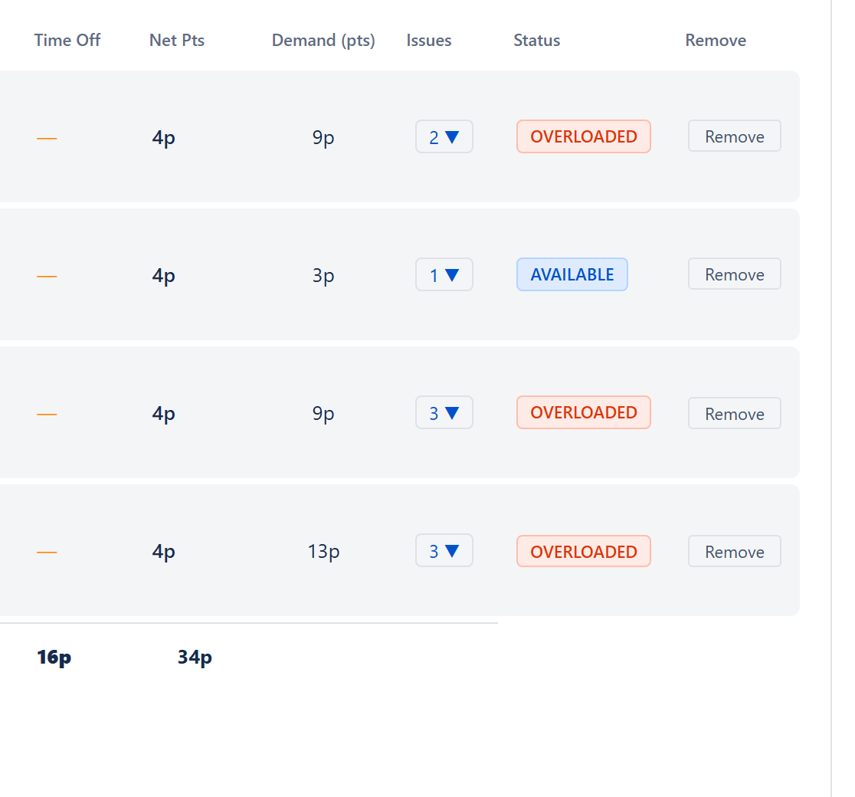Select the 9p demand value in the 2-issues row
Screen dimensions: 855x797
point(323,137)
